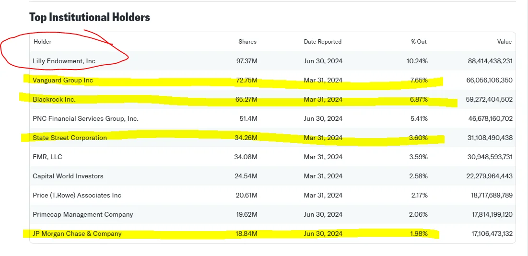528x256 pixels.
Task: Click the 65.27M shares value
Action: point(247,100)
